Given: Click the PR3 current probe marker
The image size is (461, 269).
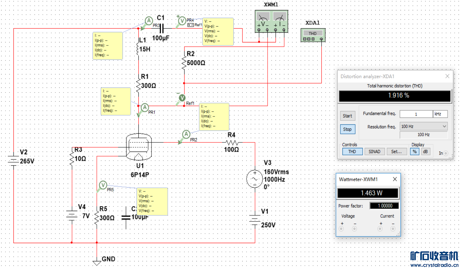Looking at the screenshot, I should tap(149, 21).
